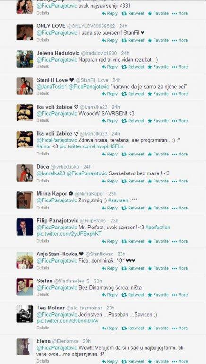Open More options on Duca's tweet
The image size is (206, 364).
click(180, 181)
